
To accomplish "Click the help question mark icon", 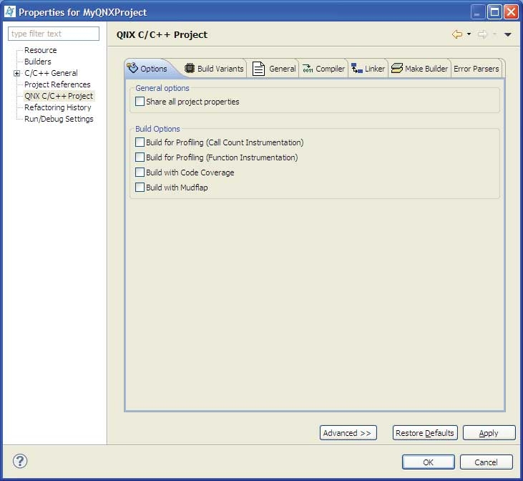I will point(19,462).
